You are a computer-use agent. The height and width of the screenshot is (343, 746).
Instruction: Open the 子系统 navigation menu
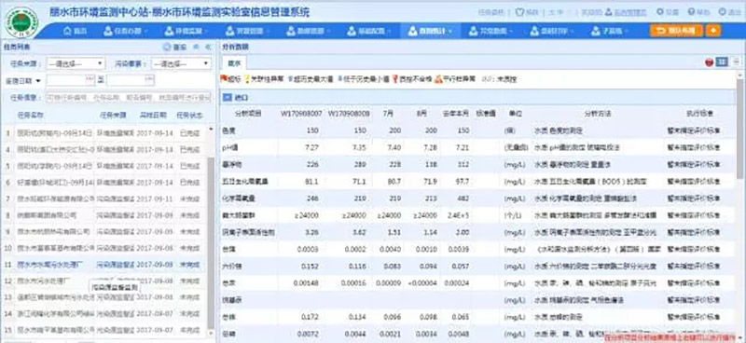tap(609, 31)
